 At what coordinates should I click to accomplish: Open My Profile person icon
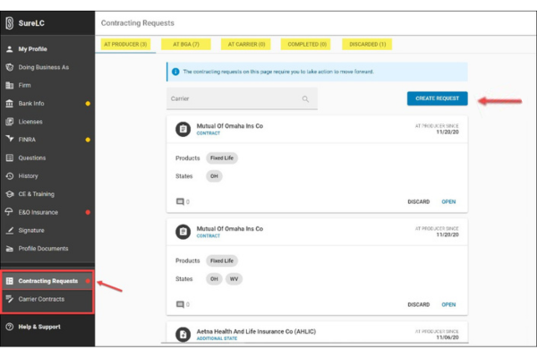click(x=10, y=49)
